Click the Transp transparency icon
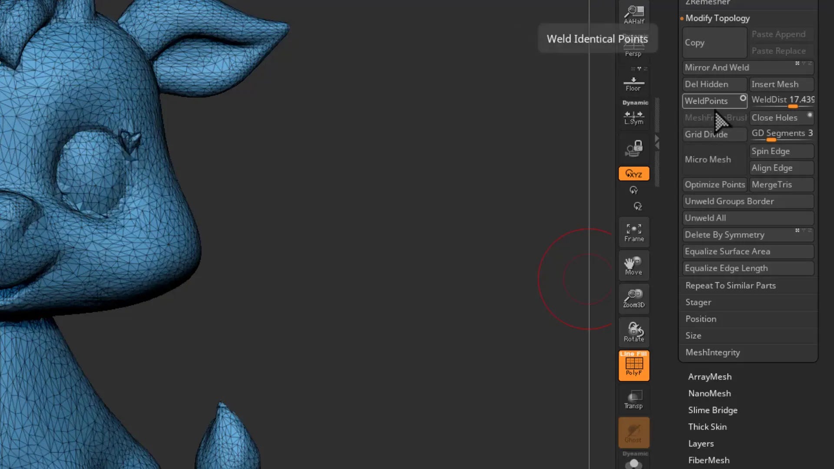Screen dimensions: 834x469 [634, 399]
